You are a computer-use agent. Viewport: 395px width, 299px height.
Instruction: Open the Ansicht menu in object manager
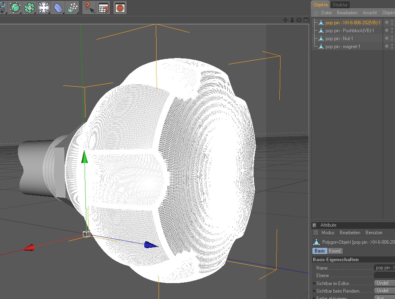(370, 13)
